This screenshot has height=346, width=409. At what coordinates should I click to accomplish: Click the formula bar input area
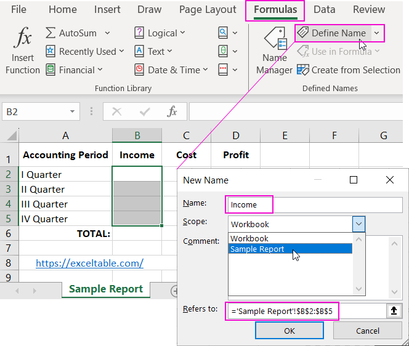[296, 111]
